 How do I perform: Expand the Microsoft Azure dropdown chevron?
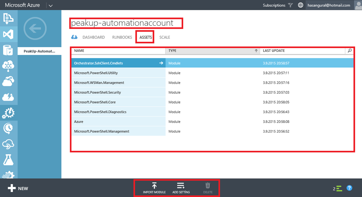(x=50, y=5)
